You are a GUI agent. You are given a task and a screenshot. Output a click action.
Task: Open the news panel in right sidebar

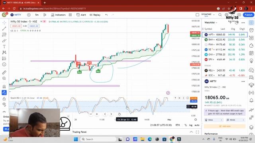251,38
